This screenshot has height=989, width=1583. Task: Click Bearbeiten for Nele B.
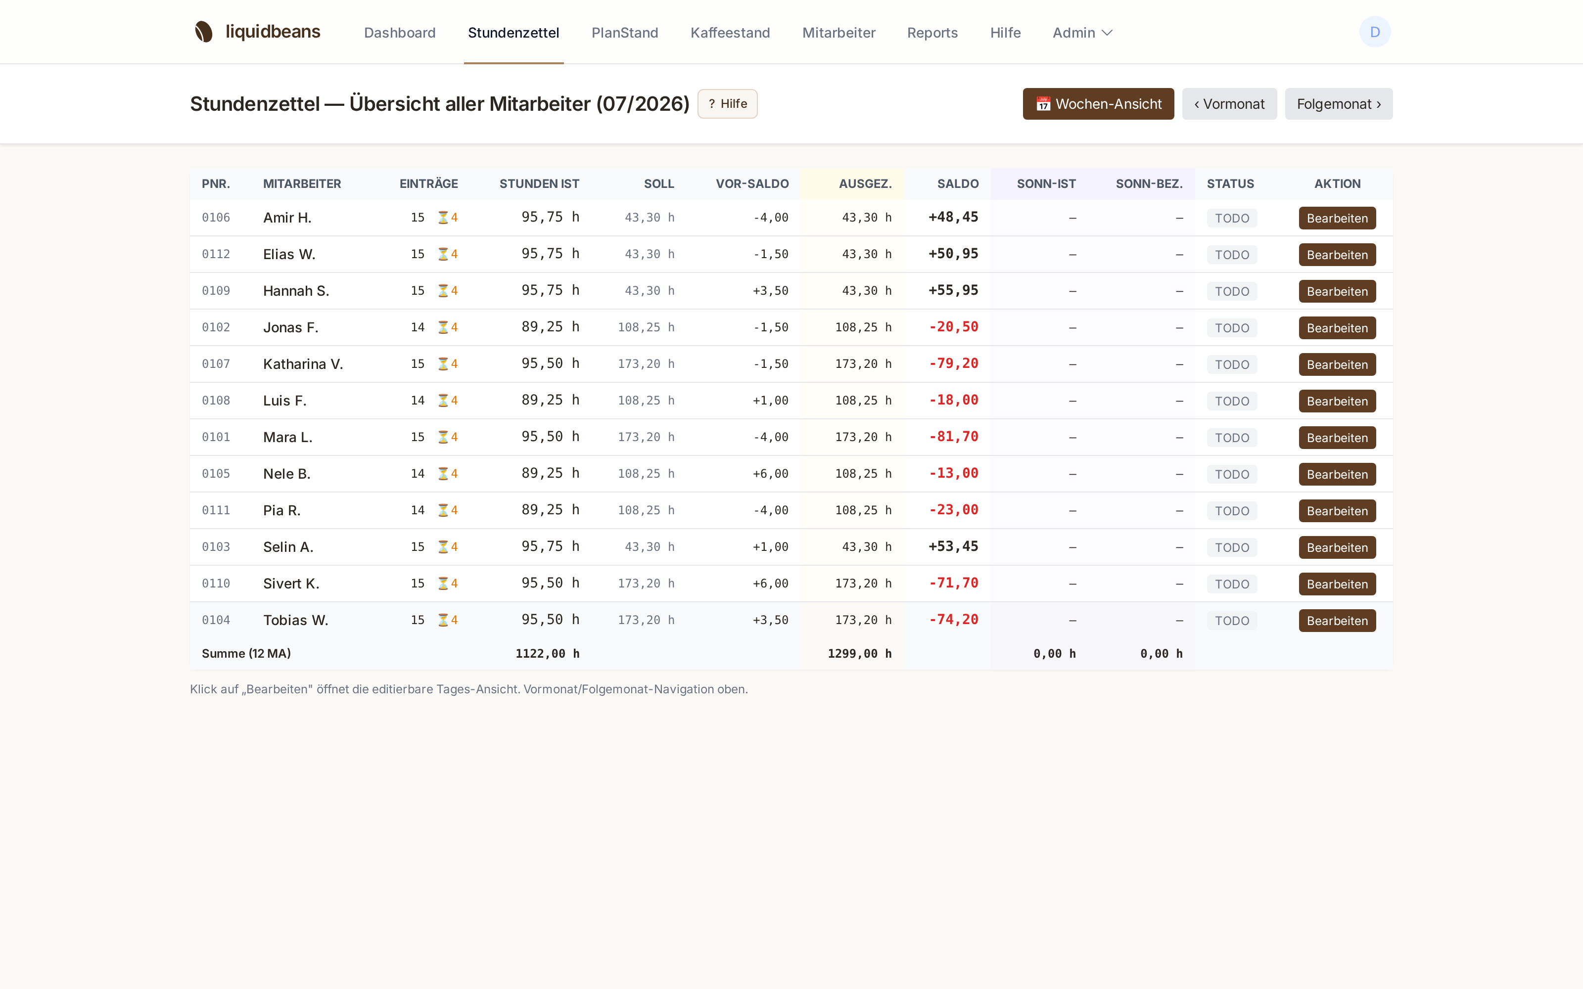[1337, 475]
